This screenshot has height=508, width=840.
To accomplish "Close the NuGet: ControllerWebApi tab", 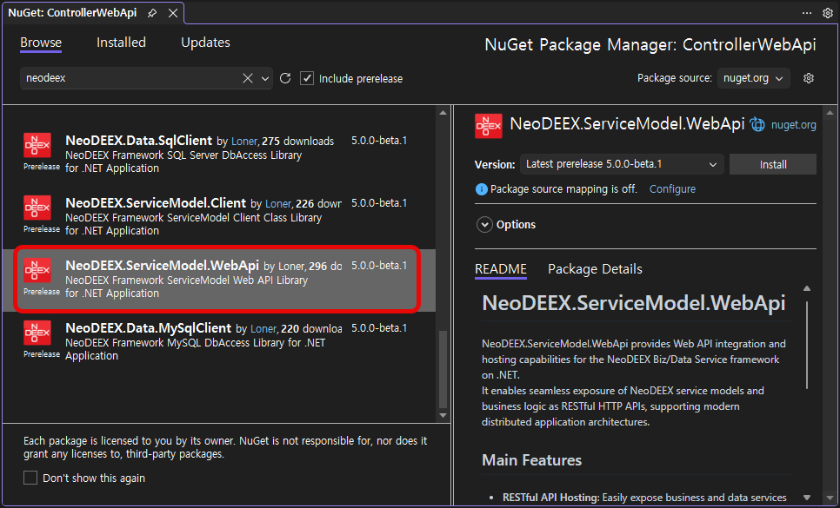I will click(173, 13).
